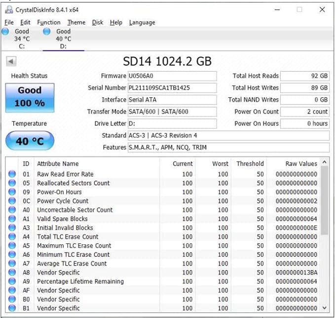335x318 pixels.
Task: Click the previous disk arrow icon
Action: coord(11,62)
